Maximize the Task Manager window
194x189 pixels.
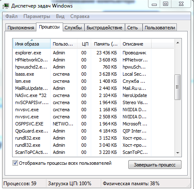coord(166,4)
